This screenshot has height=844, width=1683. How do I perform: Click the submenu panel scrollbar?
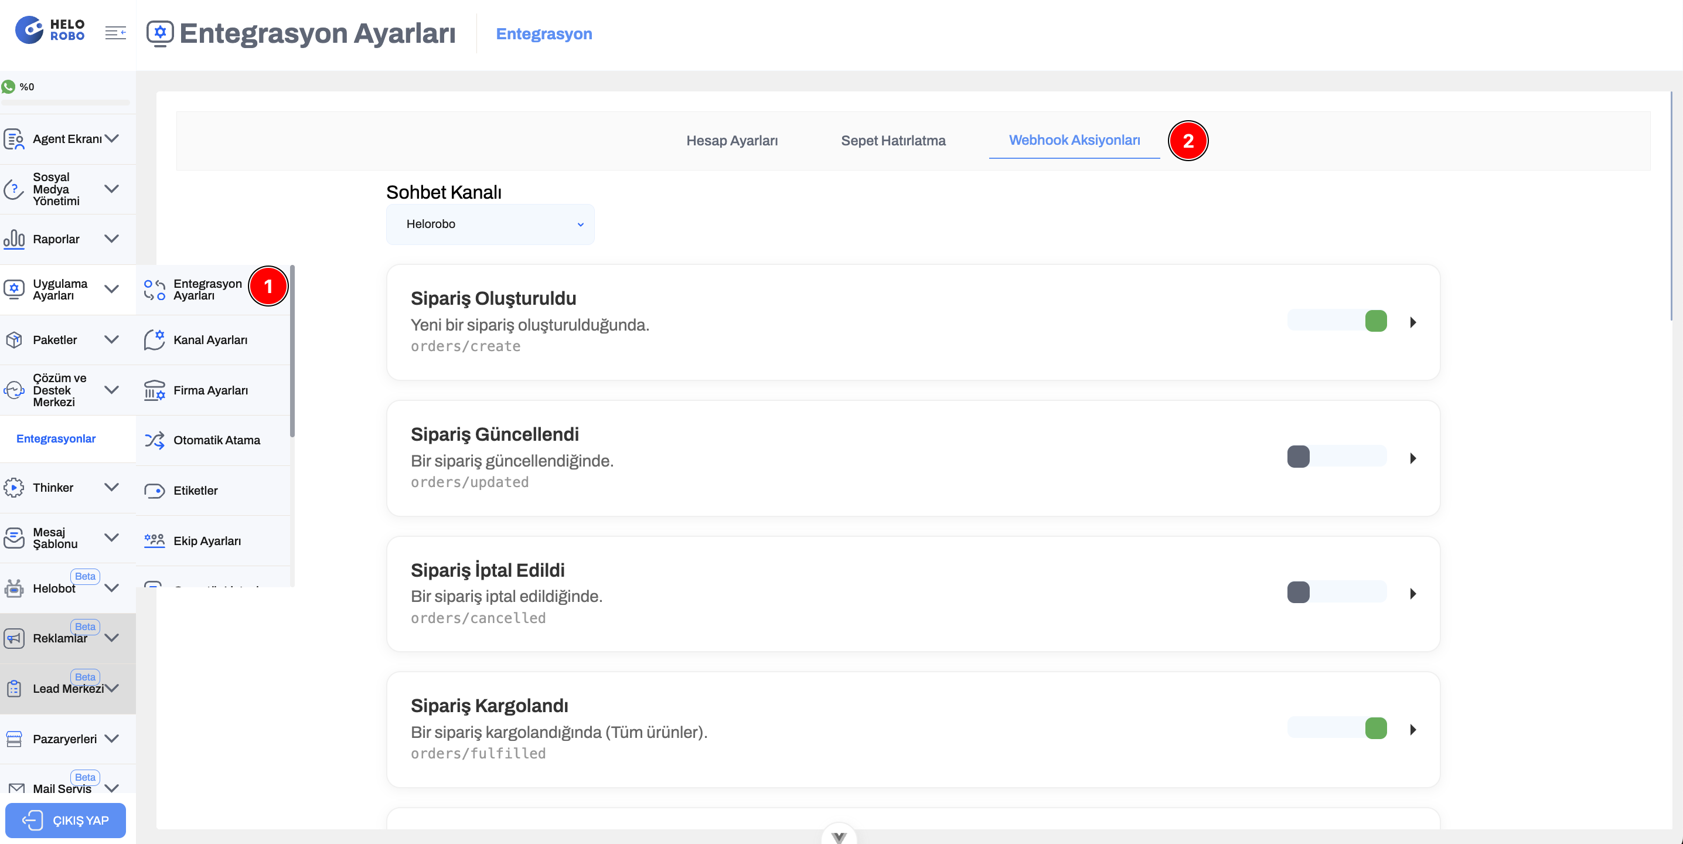coord(292,351)
